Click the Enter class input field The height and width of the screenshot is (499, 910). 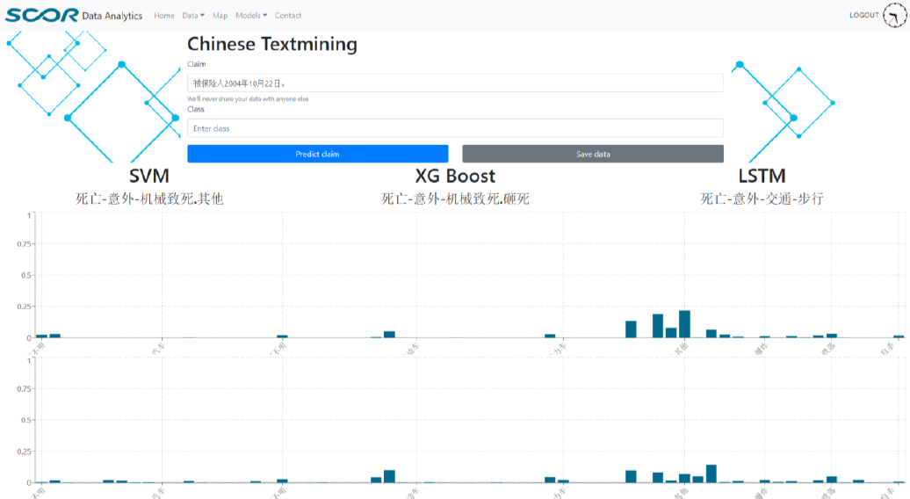click(455, 128)
